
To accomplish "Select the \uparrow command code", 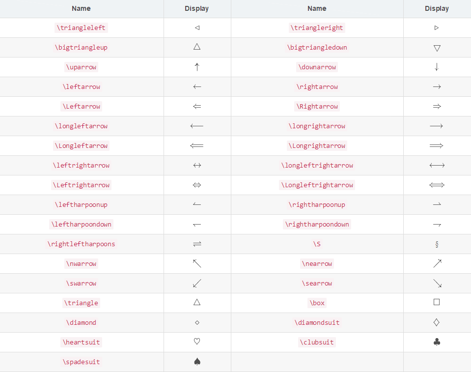I will (81, 67).
